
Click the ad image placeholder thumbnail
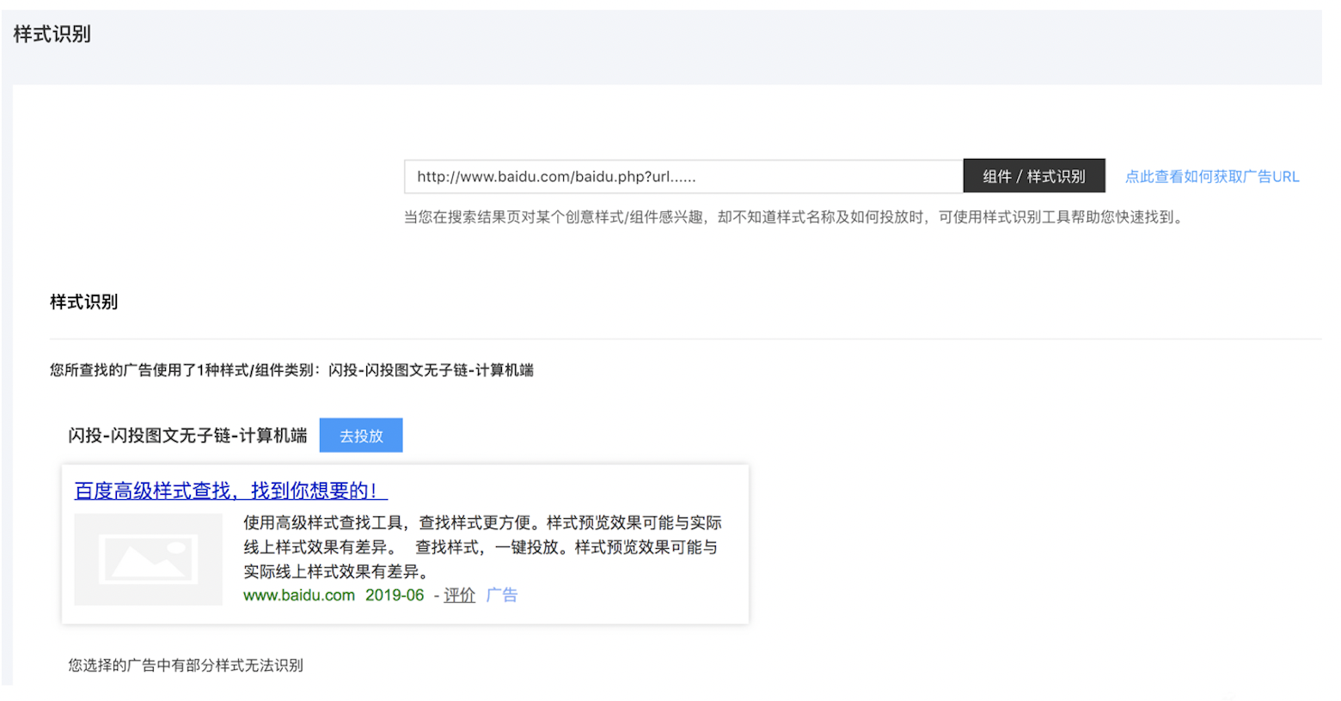pyautogui.click(x=148, y=559)
